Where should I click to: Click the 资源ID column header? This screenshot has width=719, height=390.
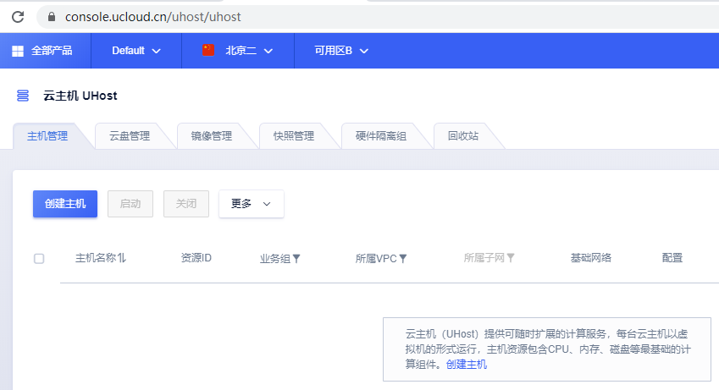[196, 258]
